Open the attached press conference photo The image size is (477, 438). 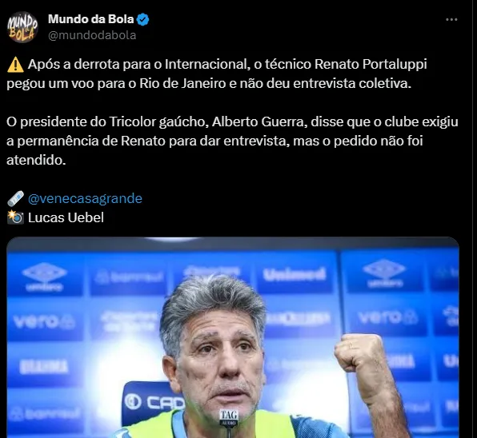point(233,337)
